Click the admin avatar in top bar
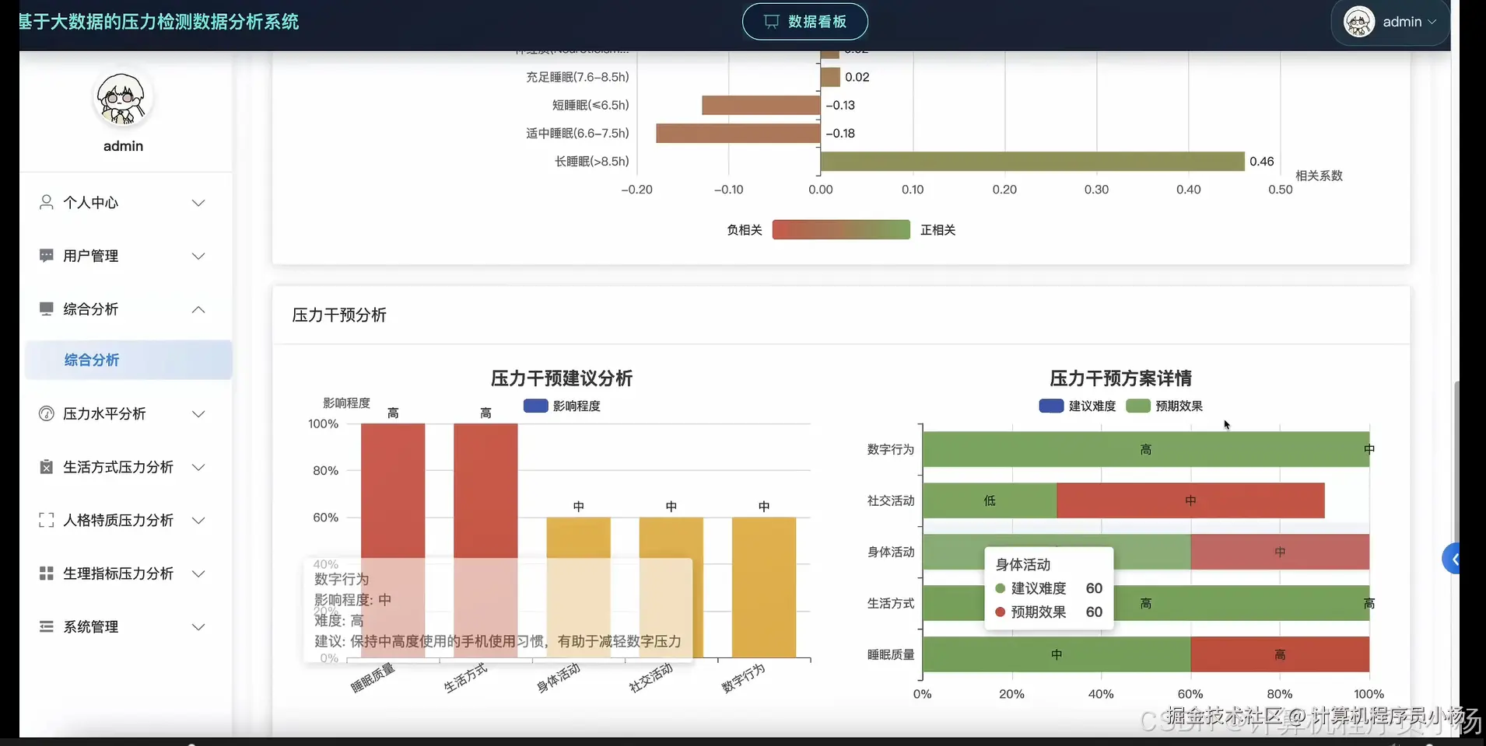 coord(1359,22)
